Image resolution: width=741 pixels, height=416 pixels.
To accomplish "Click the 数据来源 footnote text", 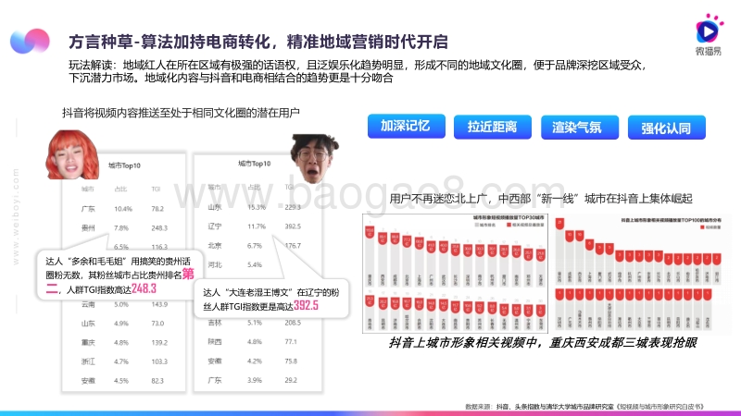I will (x=584, y=406).
